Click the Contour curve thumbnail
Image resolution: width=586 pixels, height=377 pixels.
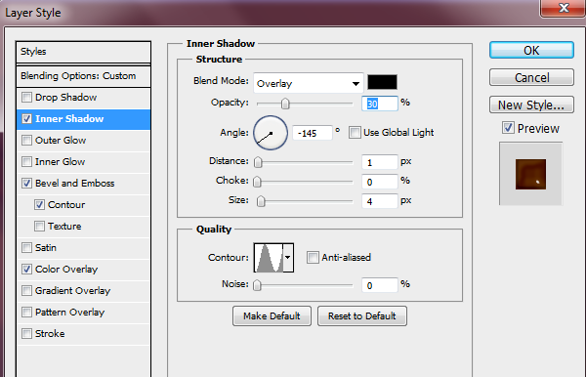pyautogui.click(x=269, y=258)
